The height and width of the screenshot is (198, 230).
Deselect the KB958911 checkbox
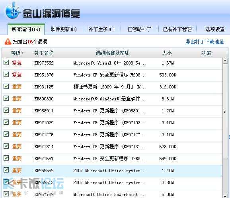click(6, 110)
